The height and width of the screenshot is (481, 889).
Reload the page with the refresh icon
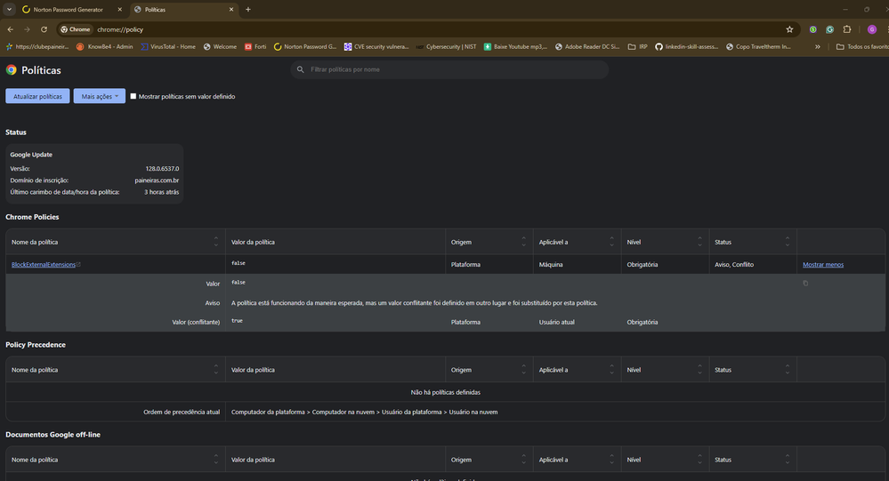pyautogui.click(x=44, y=29)
